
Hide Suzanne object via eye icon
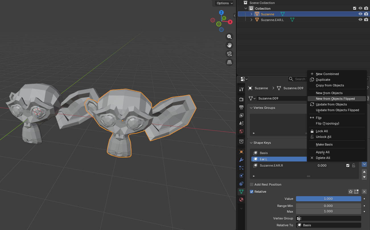pos(360,14)
